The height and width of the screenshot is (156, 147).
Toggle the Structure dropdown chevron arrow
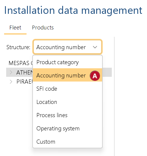pyautogui.click(x=95, y=47)
